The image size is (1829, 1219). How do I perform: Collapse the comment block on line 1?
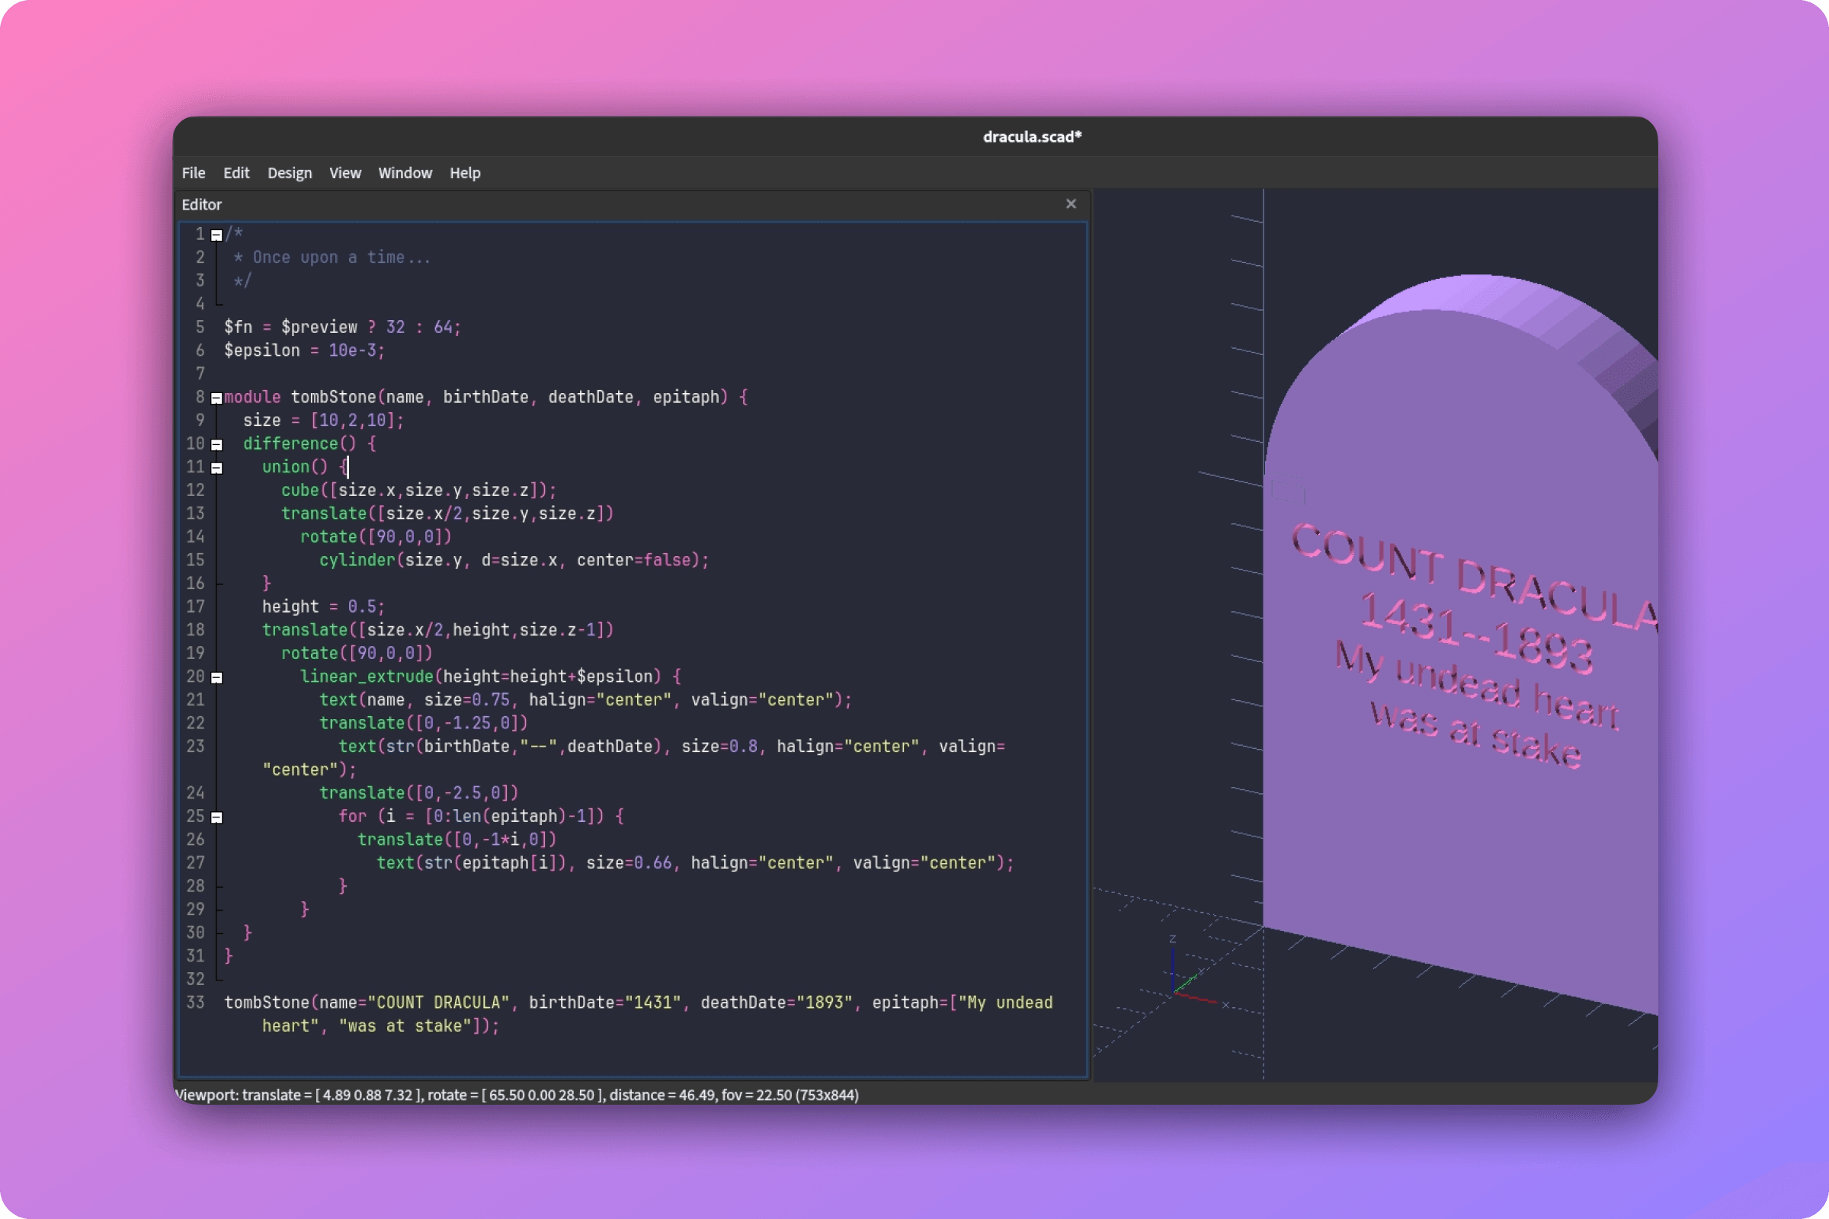(x=216, y=234)
